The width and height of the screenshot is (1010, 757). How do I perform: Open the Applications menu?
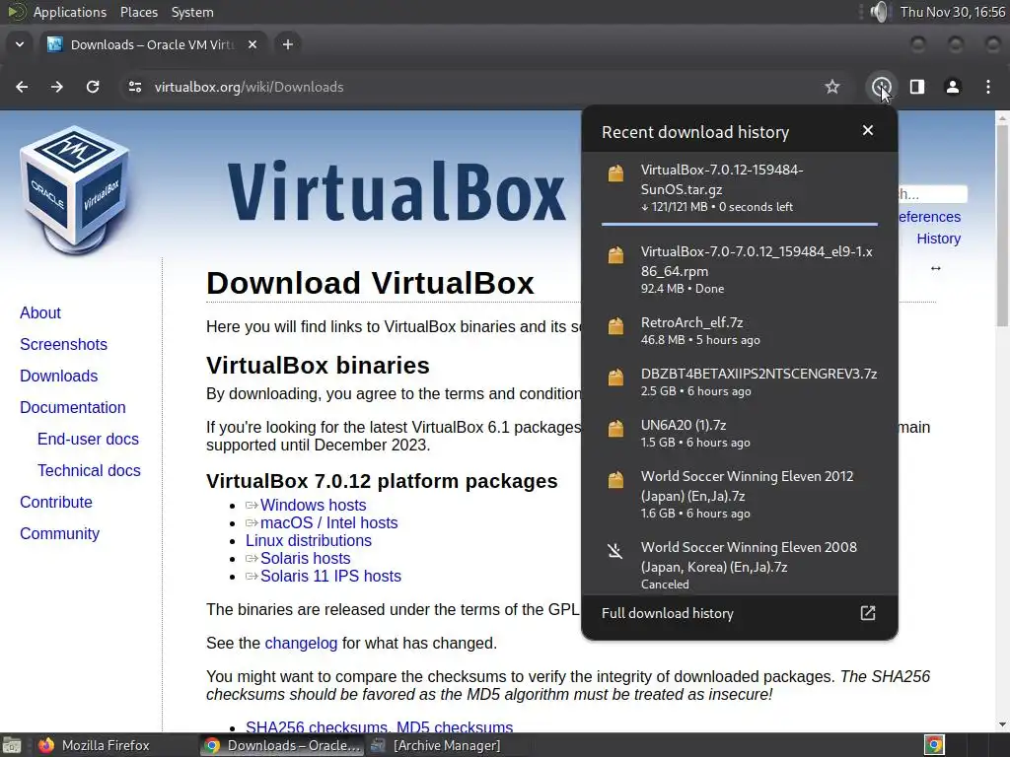70,12
